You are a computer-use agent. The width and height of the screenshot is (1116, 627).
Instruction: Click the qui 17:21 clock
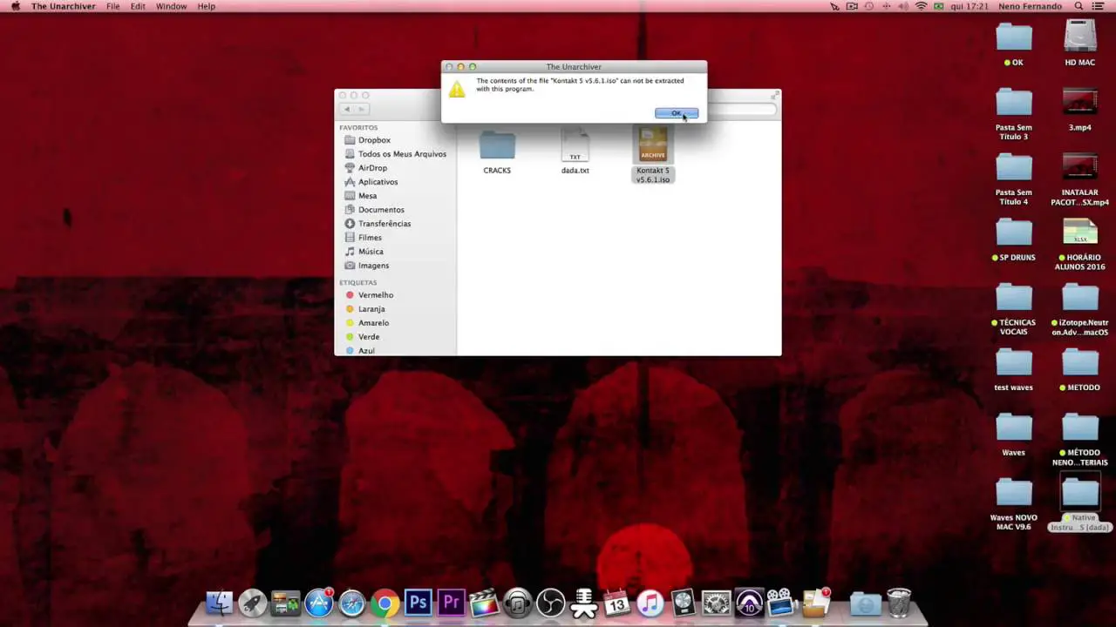970,6
